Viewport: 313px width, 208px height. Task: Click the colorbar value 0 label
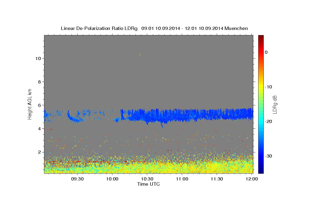point(266,52)
